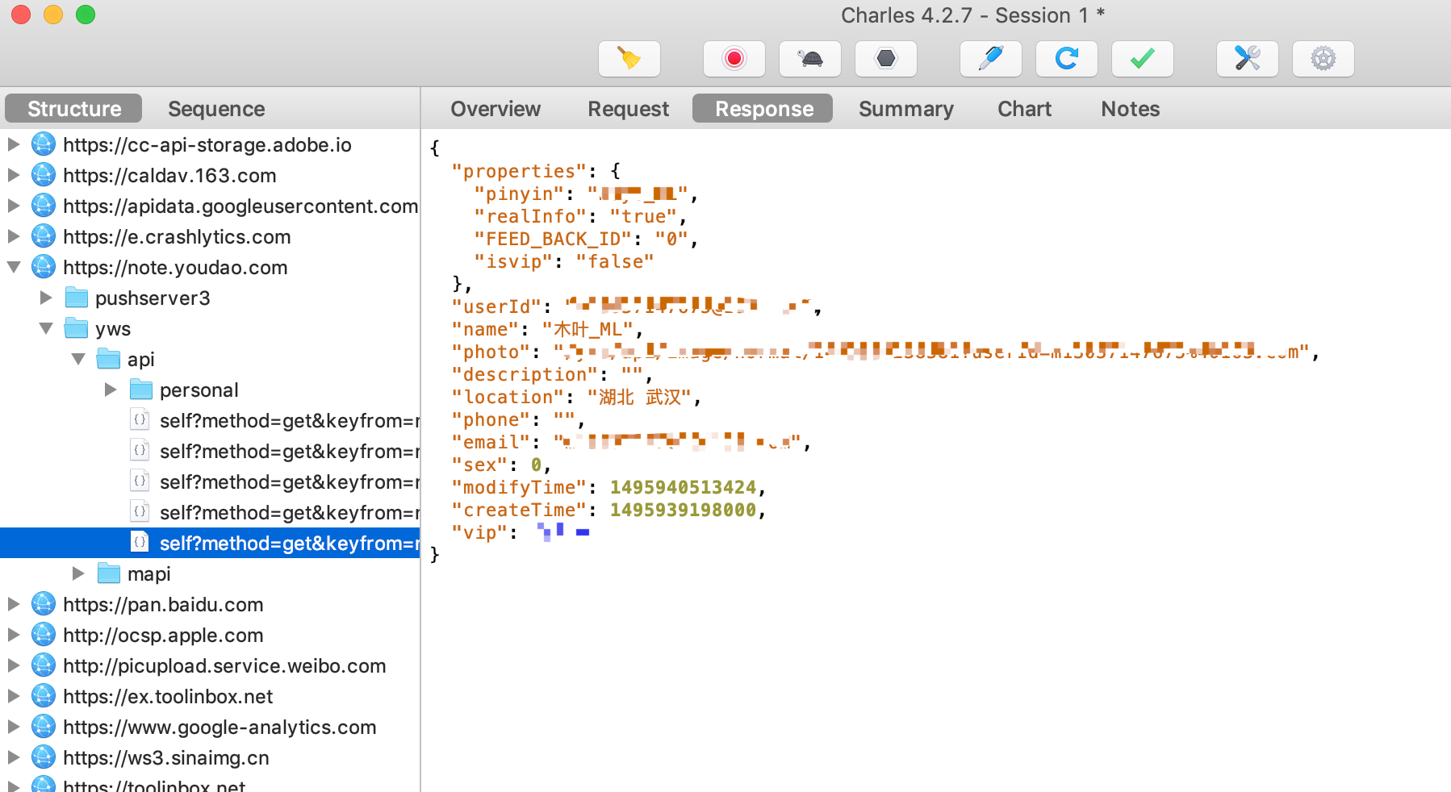This screenshot has height=792, width=1451.
Task: Click the globe icon beside picupload.service.weibo.com
Action: coord(44,665)
